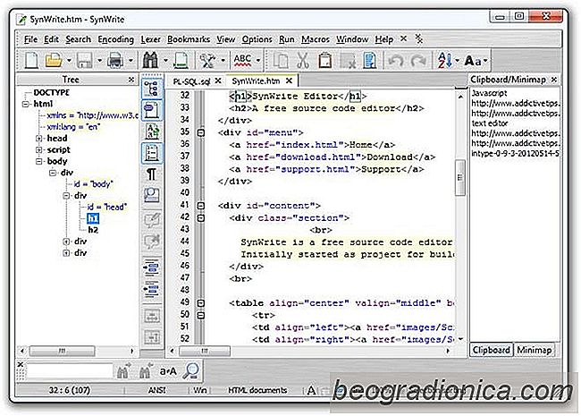The image size is (581, 416).
Task: Switch to the PL-SQL.sql tab
Action: pyautogui.click(x=191, y=81)
